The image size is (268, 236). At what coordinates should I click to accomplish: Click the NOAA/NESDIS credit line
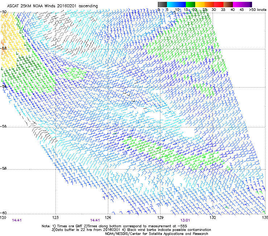156,234
